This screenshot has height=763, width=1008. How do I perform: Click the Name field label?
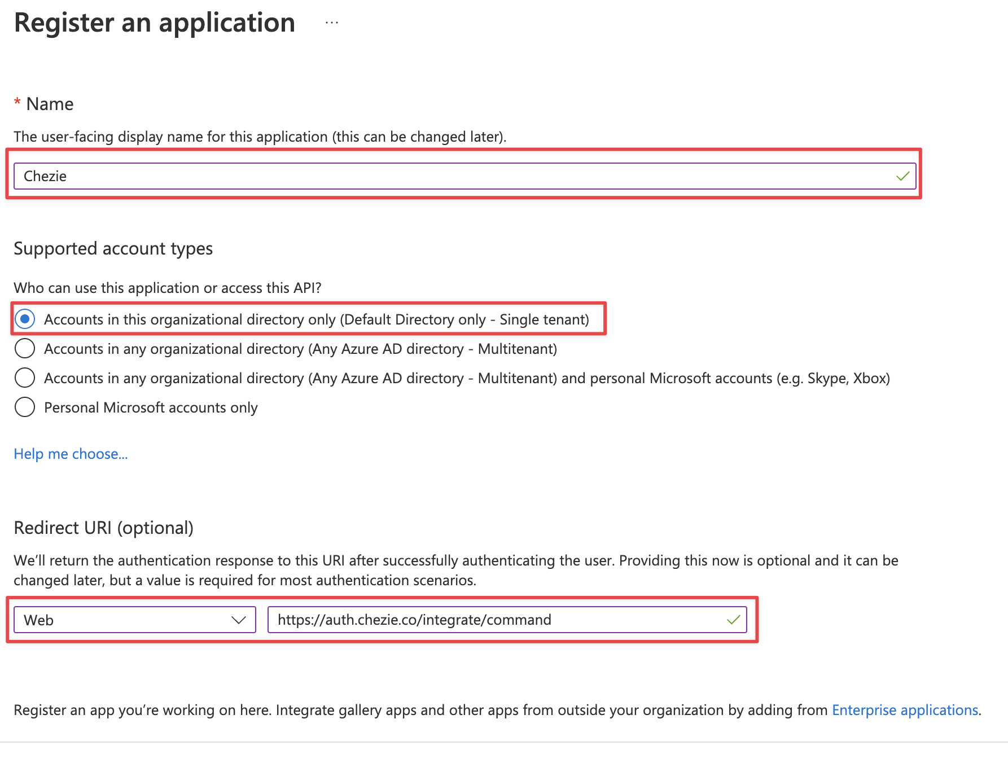pyautogui.click(x=50, y=104)
